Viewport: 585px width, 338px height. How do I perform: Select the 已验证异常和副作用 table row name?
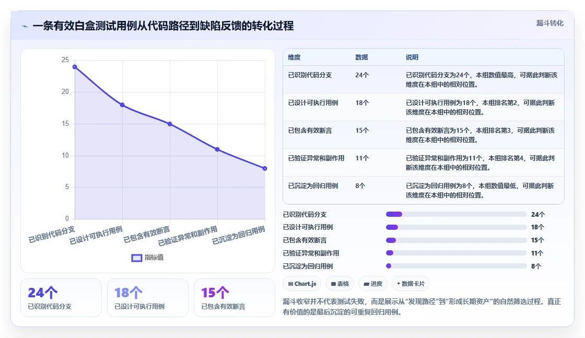[x=316, y=158]
